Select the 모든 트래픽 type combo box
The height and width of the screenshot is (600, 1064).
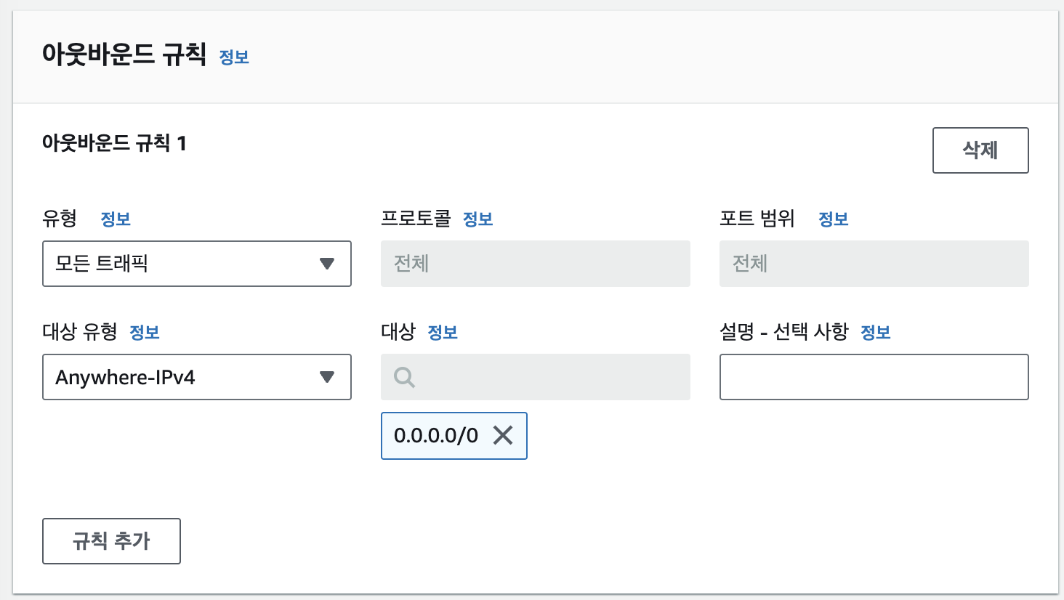(197, 264)
